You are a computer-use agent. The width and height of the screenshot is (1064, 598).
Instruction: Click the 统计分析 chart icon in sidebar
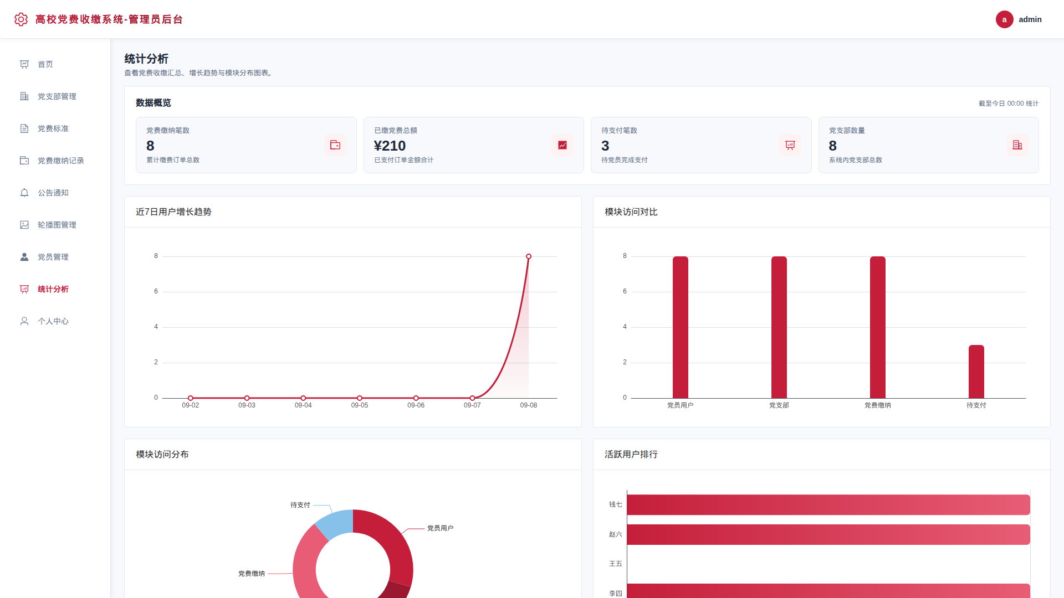click(x=24, y=289)
